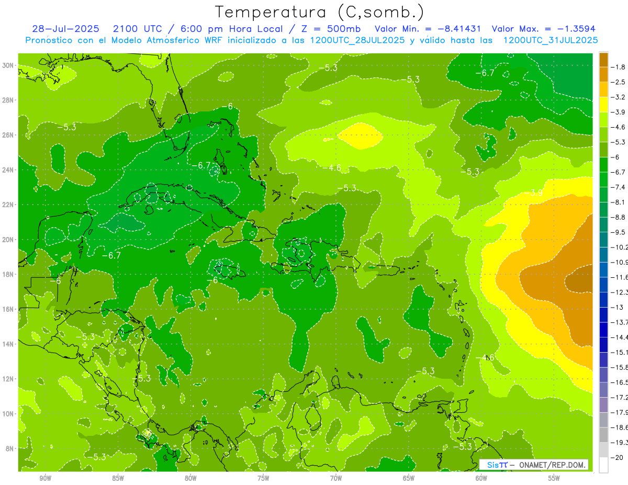Click the "-18.6" colorbar value
This screenshot has width=628, height=485.
point(619,427)
